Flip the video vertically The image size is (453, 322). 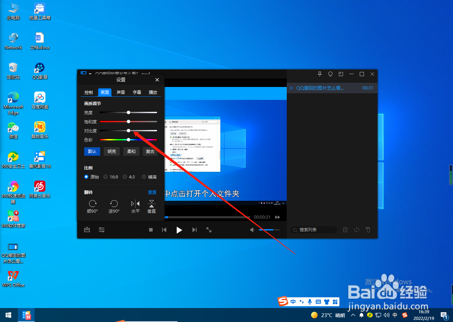point(151,207)
